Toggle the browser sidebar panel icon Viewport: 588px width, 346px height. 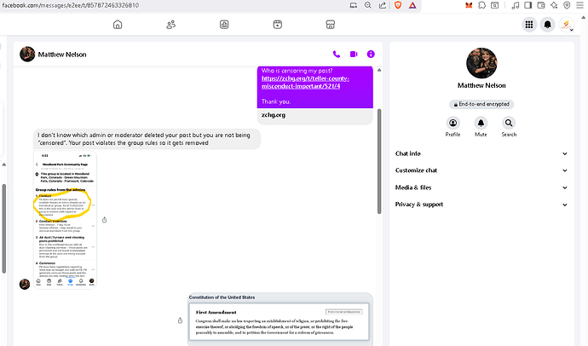click(528, 5)
